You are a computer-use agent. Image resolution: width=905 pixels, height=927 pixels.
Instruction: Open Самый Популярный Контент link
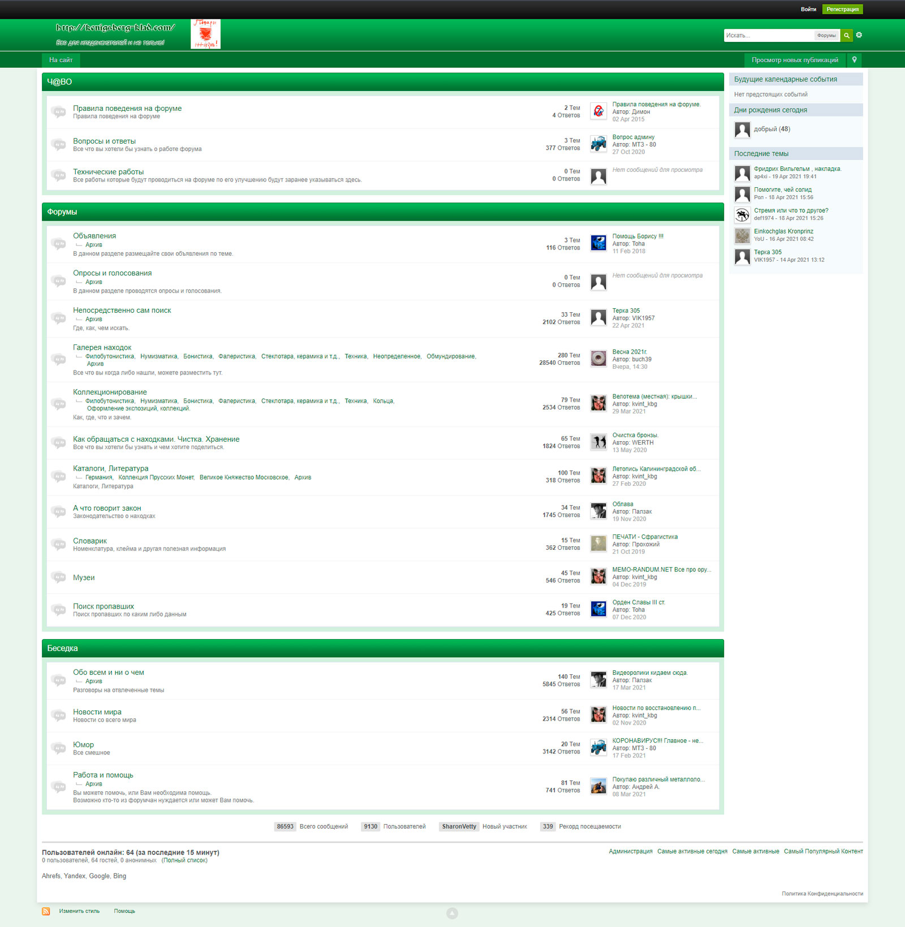tap(824, 851)
